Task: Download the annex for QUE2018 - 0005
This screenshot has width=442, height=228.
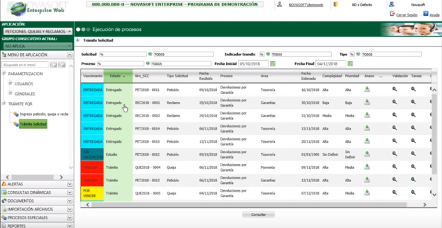Action: point(367,193)
